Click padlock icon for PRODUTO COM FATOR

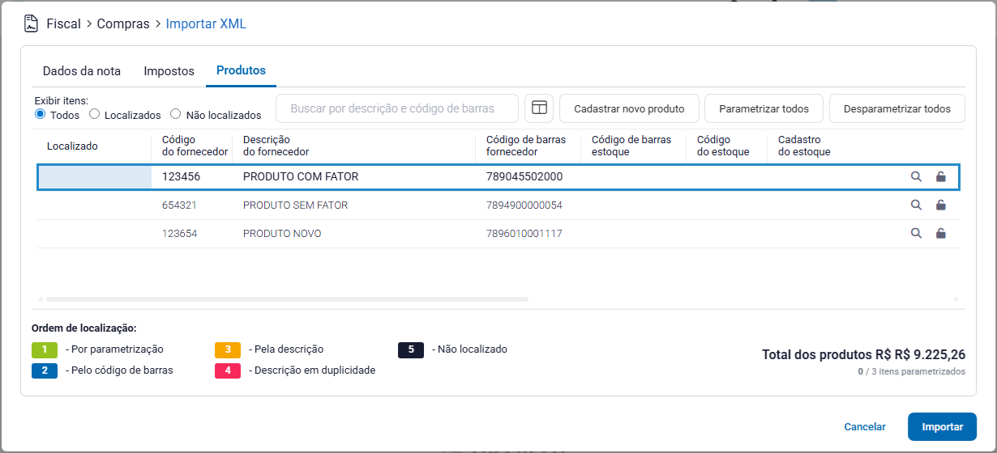940,176
